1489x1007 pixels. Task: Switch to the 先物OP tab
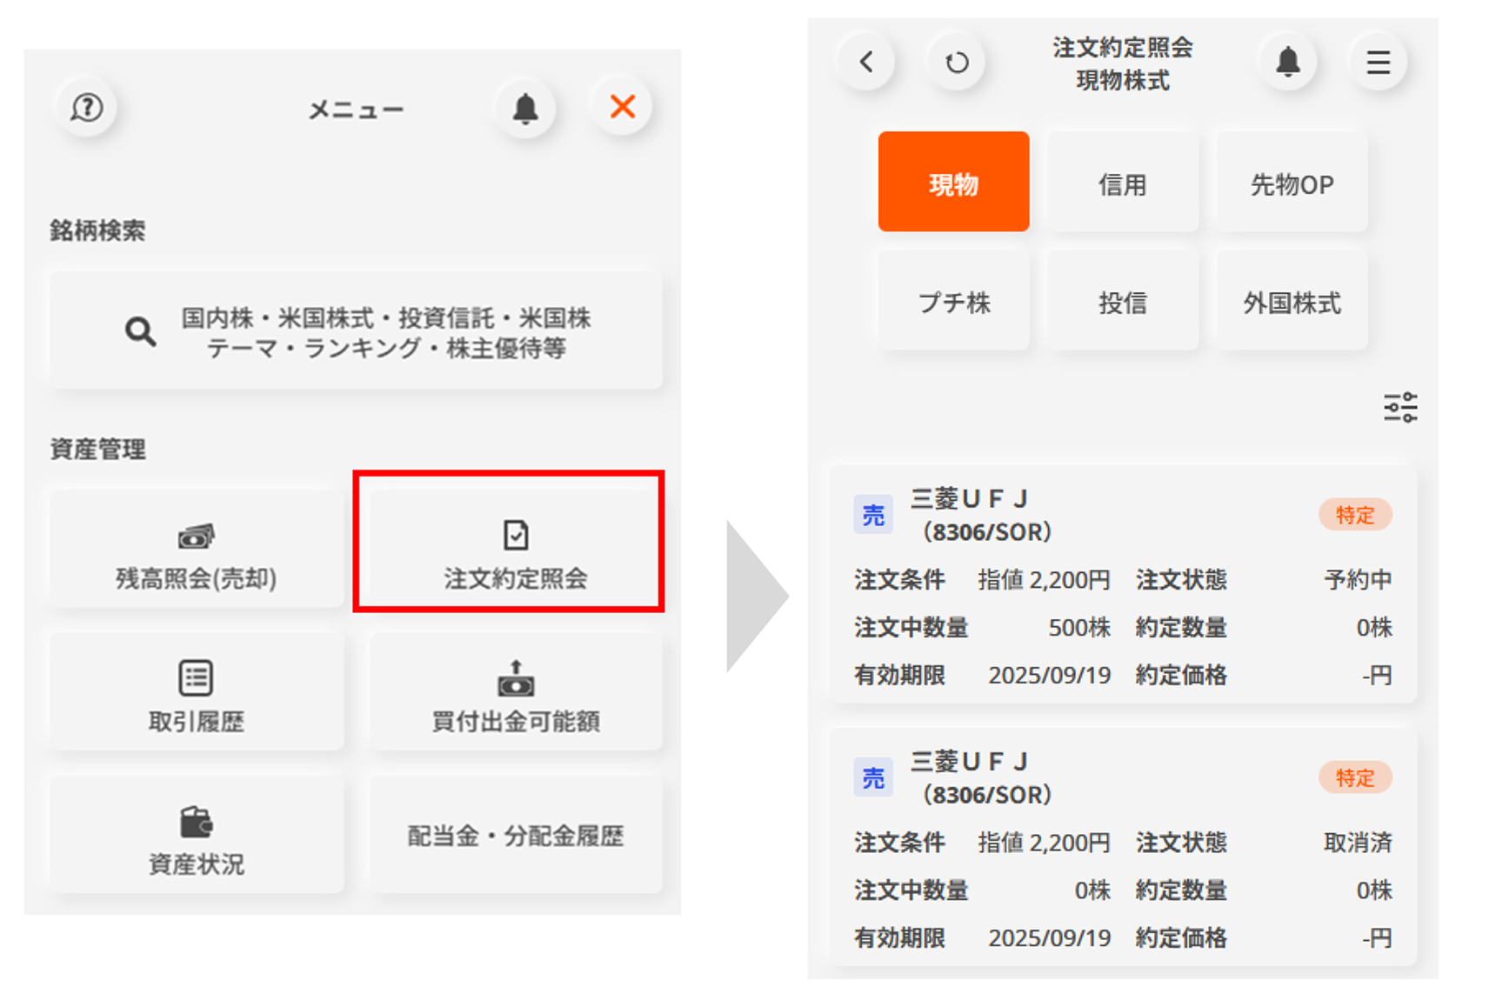(x=1291, y=184)
